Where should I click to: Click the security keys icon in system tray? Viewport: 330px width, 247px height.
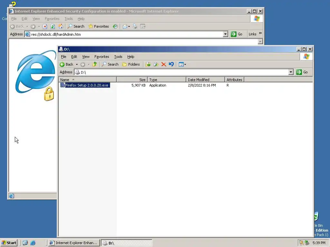pyautogui.click(x=301, y=243)
